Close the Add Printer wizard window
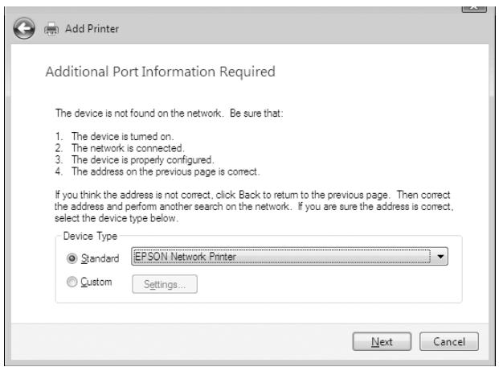 474,8
